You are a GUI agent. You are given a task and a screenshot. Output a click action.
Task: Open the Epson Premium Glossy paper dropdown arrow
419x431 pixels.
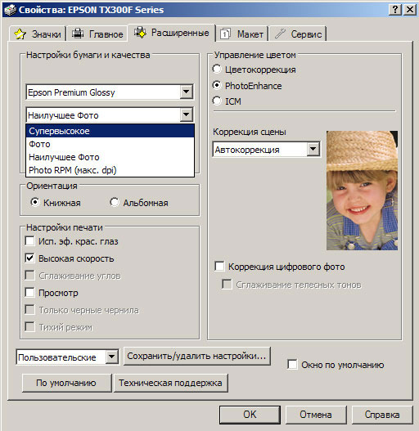pos(187,92)
